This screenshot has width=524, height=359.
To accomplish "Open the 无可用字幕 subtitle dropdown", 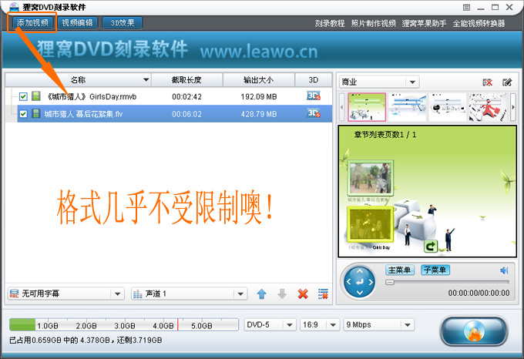I will [65, 294].
